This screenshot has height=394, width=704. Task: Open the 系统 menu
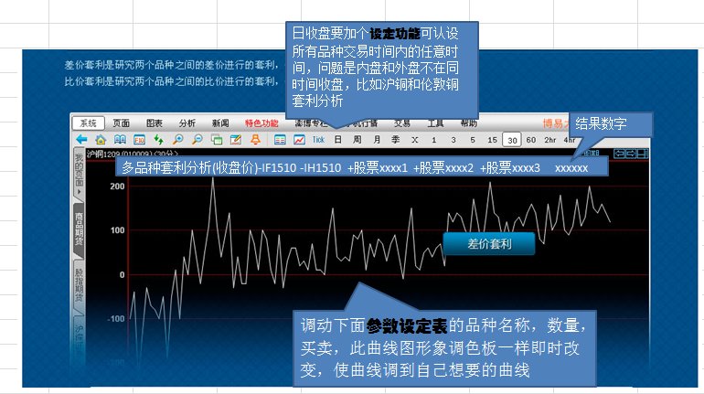tap(89, 122)
